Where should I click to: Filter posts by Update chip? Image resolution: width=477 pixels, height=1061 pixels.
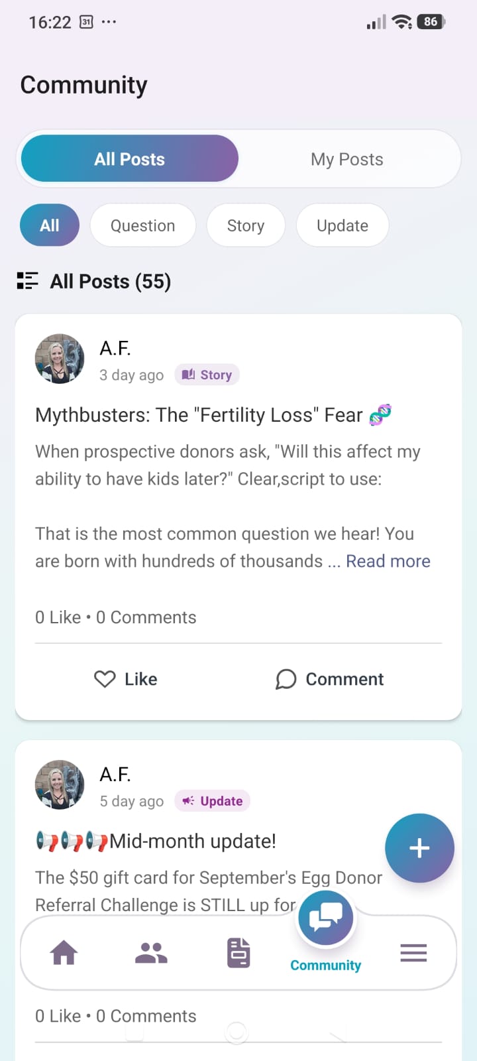[343, 225]
